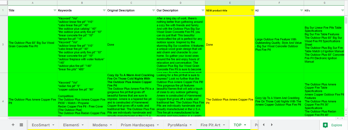Select column A header

pyautogui.click(x=33, y=3)
